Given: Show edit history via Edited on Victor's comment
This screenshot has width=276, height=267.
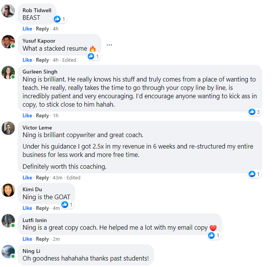Looking at the screenshot, I should (73, 178).
